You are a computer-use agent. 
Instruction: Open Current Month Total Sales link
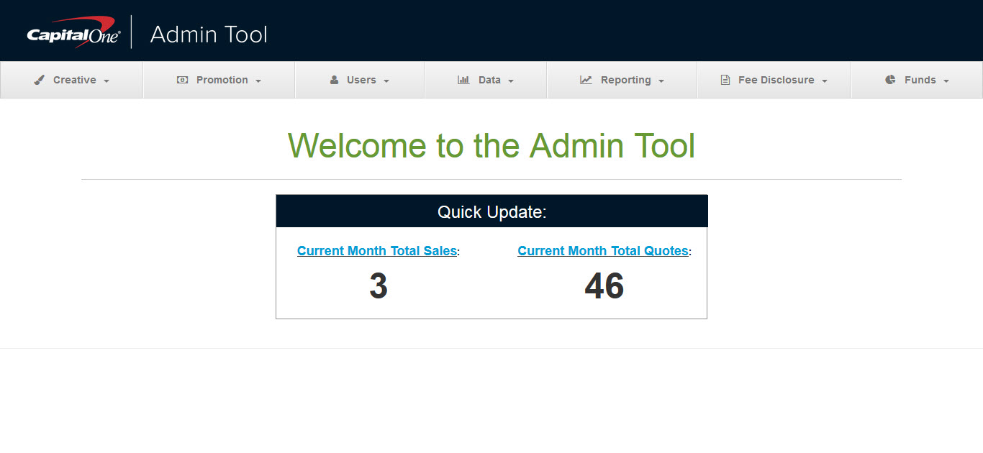[376, 251]
